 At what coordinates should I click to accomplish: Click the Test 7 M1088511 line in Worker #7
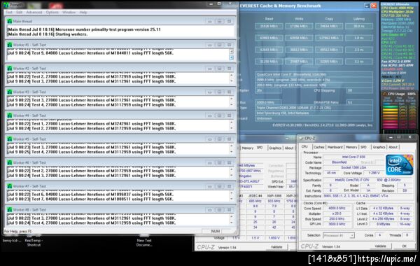point(90,199)
